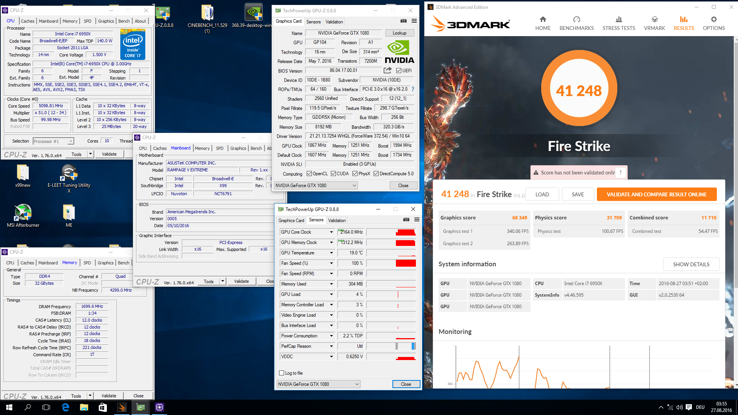Launch Microsoft Edge from the taskbar
This screenshot has height=415, width=738.
(65, 407)
